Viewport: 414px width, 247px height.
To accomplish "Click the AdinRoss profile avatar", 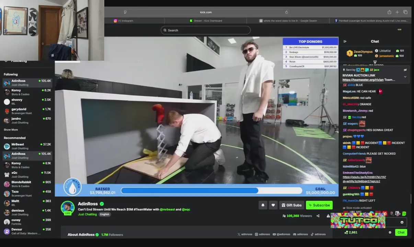I will point(68,208).
